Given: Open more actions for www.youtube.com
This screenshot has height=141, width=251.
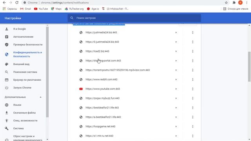Looking at the screenshot, I should click(x=193, y=89).
